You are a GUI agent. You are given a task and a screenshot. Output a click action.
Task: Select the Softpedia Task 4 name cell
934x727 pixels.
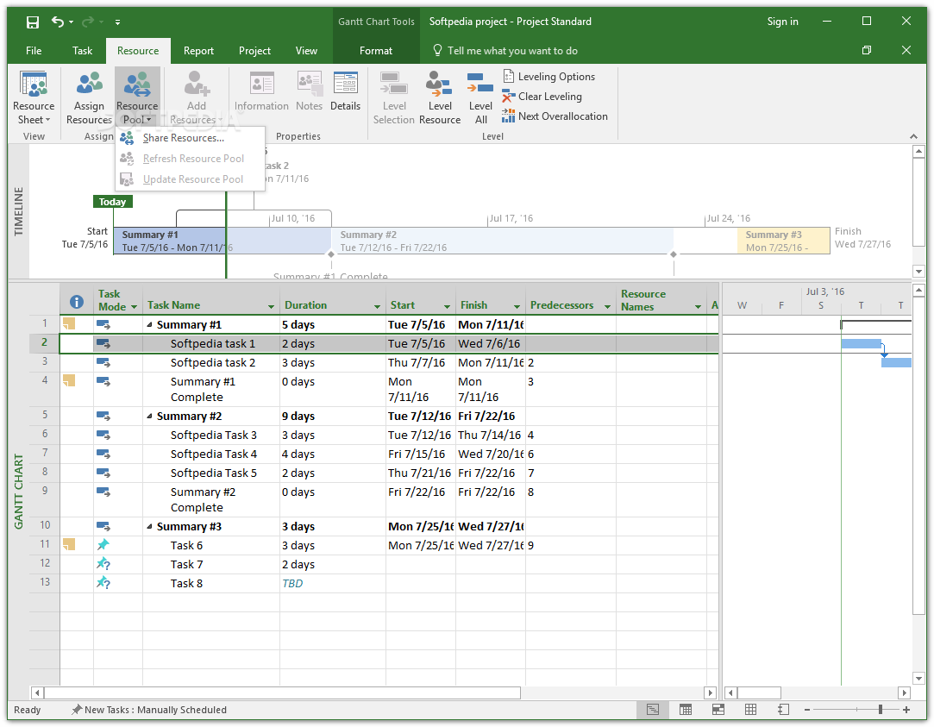click(x=211, y=454)
